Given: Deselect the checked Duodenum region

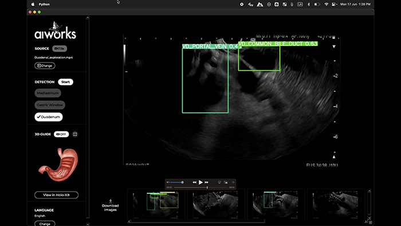Looking at the screenshot, I should pos(49,116).
